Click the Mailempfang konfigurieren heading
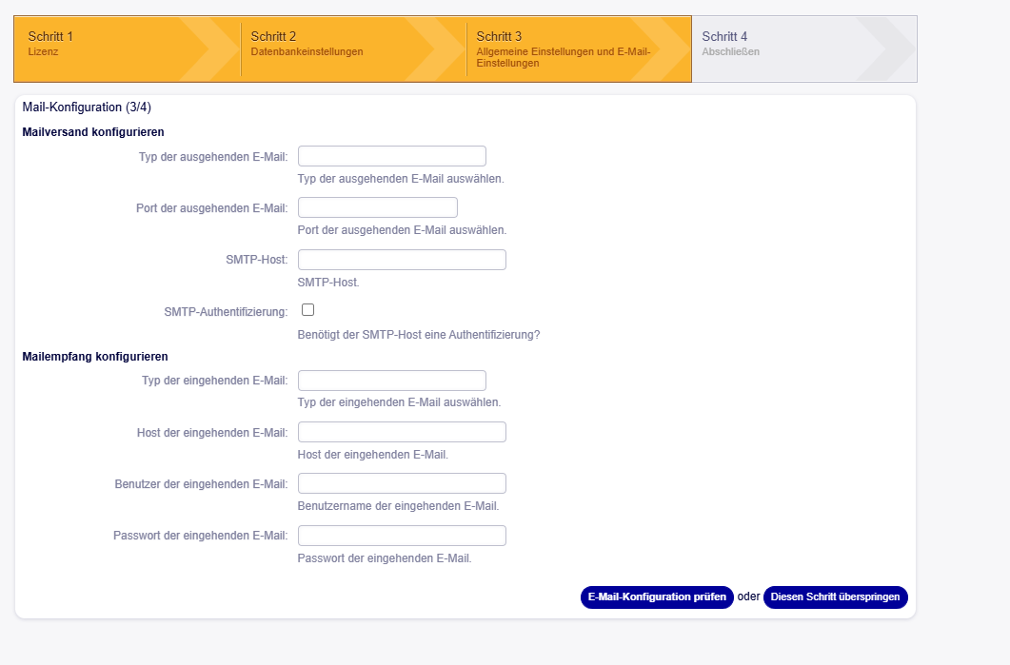 95,357
